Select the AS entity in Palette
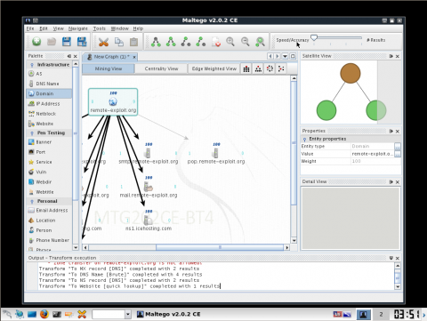427x321 pixels. pos(49,74)
